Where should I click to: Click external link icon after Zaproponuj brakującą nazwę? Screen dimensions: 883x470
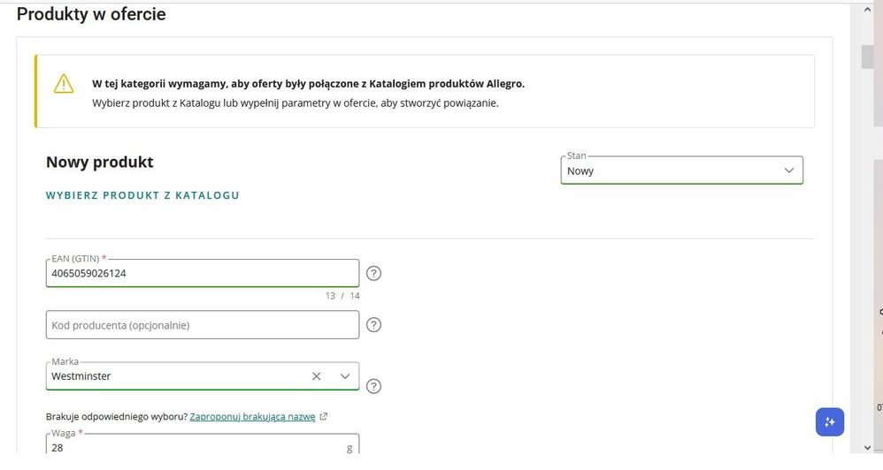pyautogui.click(x=324, y=417)
